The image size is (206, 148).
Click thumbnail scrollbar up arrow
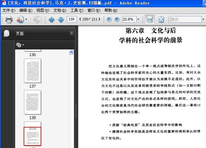[71, 52]
